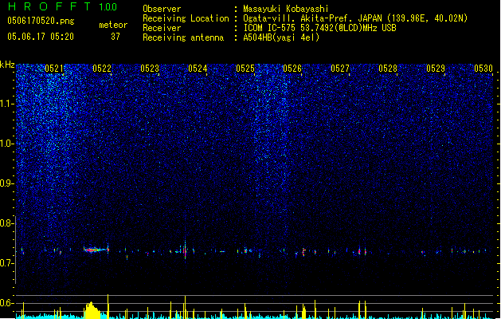Click the 0527 time marker
Image resolution: width=501 pixels, height=319 pixels.
(x=340, y=69)
